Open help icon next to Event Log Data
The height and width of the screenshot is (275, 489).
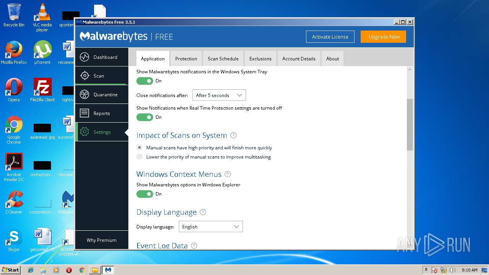[x=194, y=246]
